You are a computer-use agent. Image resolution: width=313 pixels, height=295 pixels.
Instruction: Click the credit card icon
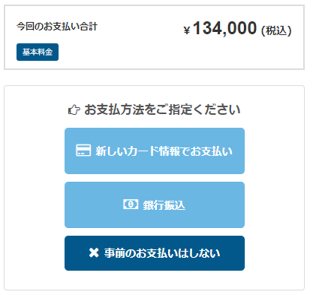point(84,151)
